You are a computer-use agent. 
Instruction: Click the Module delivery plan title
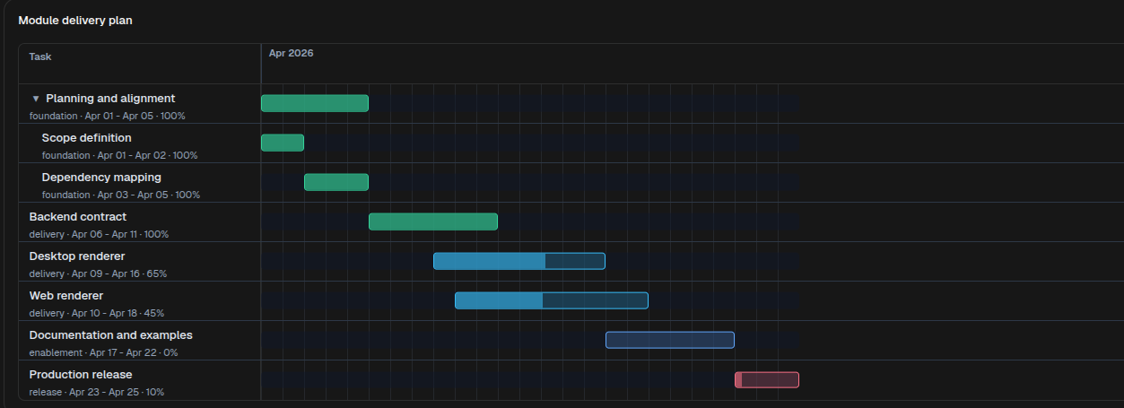[x=75, y=20]
